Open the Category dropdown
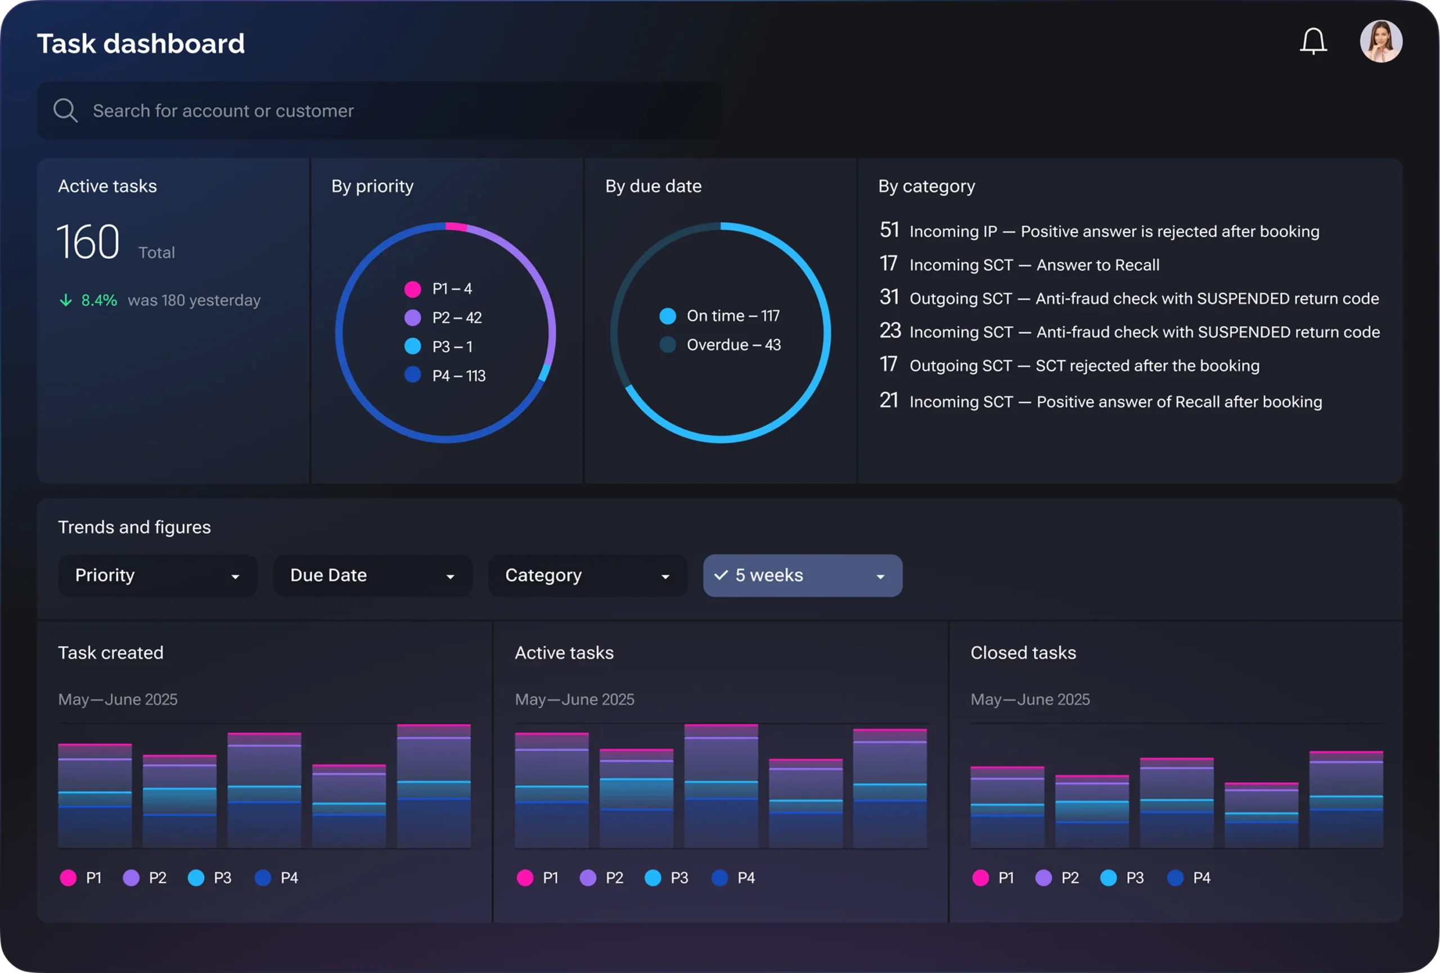Viewport: 1440px width, 973px height. (587, 576)
